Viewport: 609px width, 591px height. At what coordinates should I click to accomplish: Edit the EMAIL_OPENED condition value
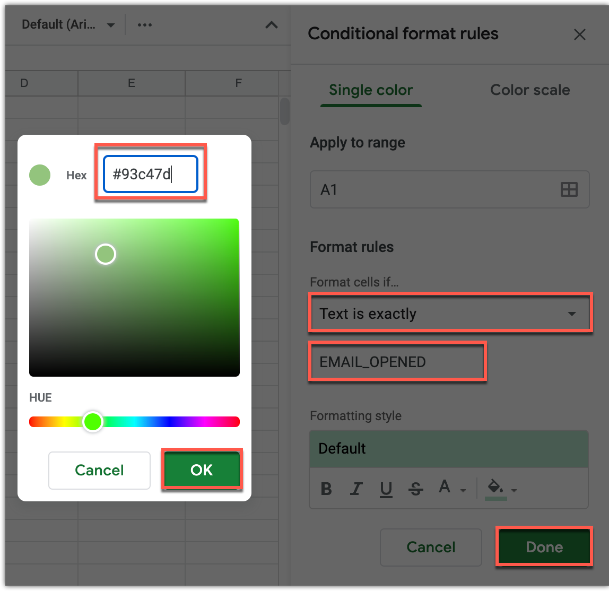pos(397,361)
